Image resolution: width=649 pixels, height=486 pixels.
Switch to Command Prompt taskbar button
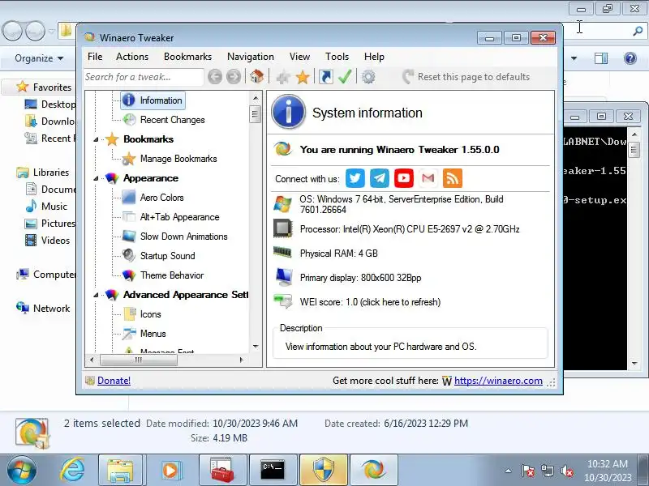point(273,471)
